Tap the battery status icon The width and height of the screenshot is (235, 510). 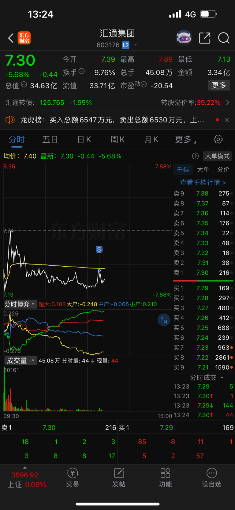click(x=208, y=14)
